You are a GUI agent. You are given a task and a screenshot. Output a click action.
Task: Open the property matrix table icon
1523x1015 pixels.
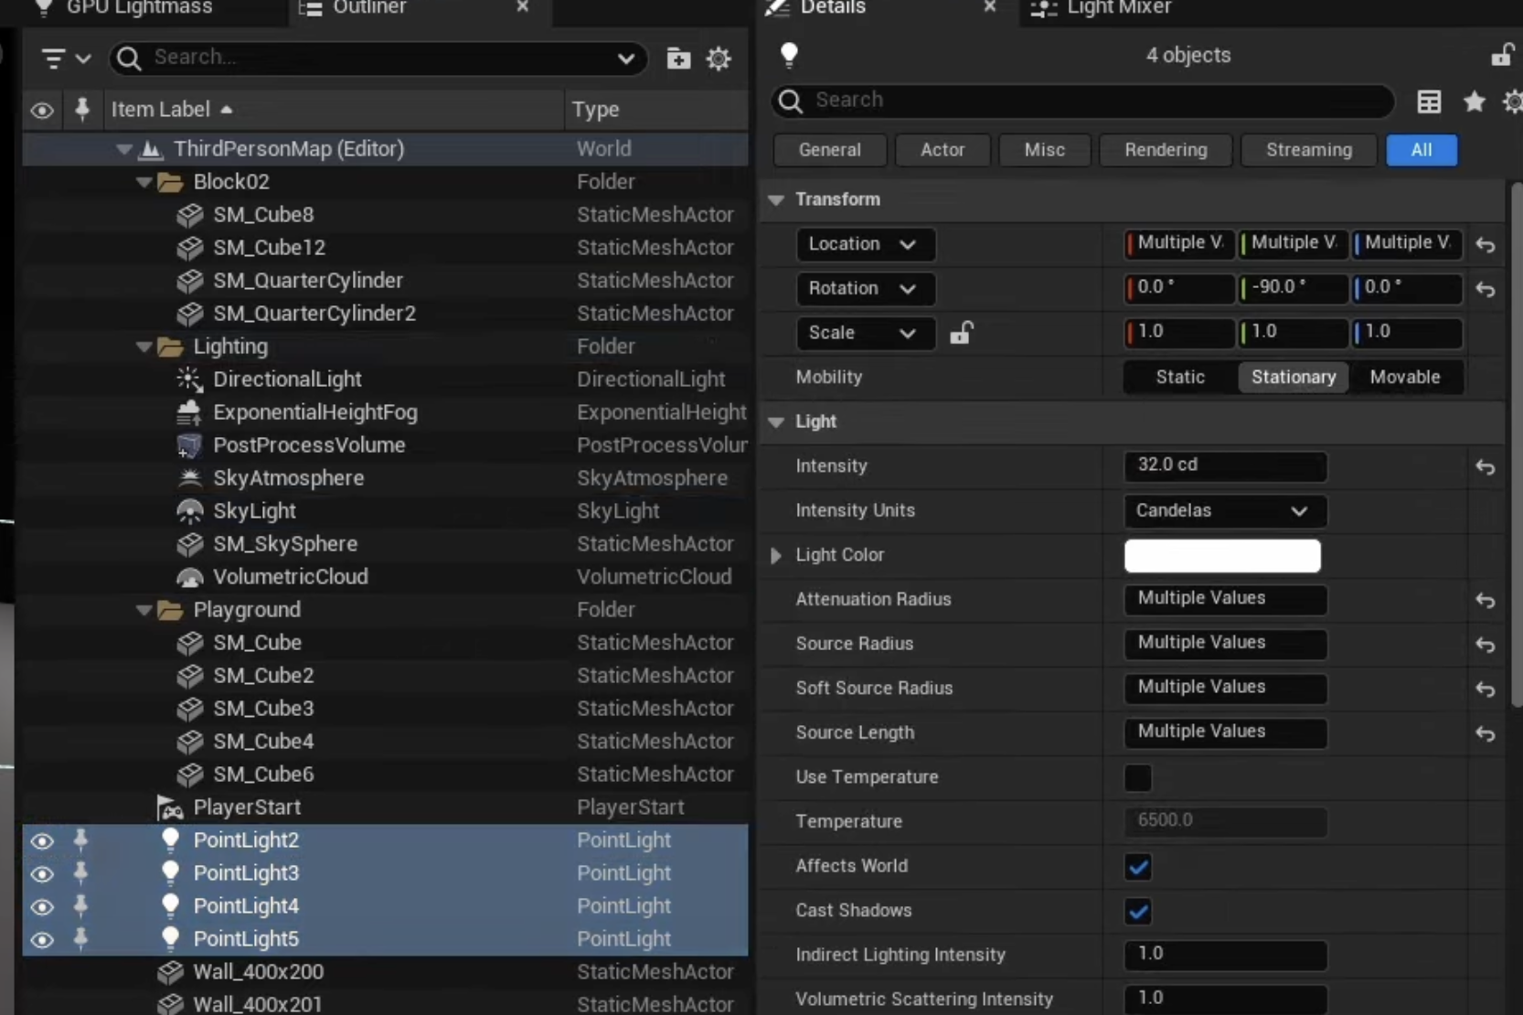[x=1429, y=101]
